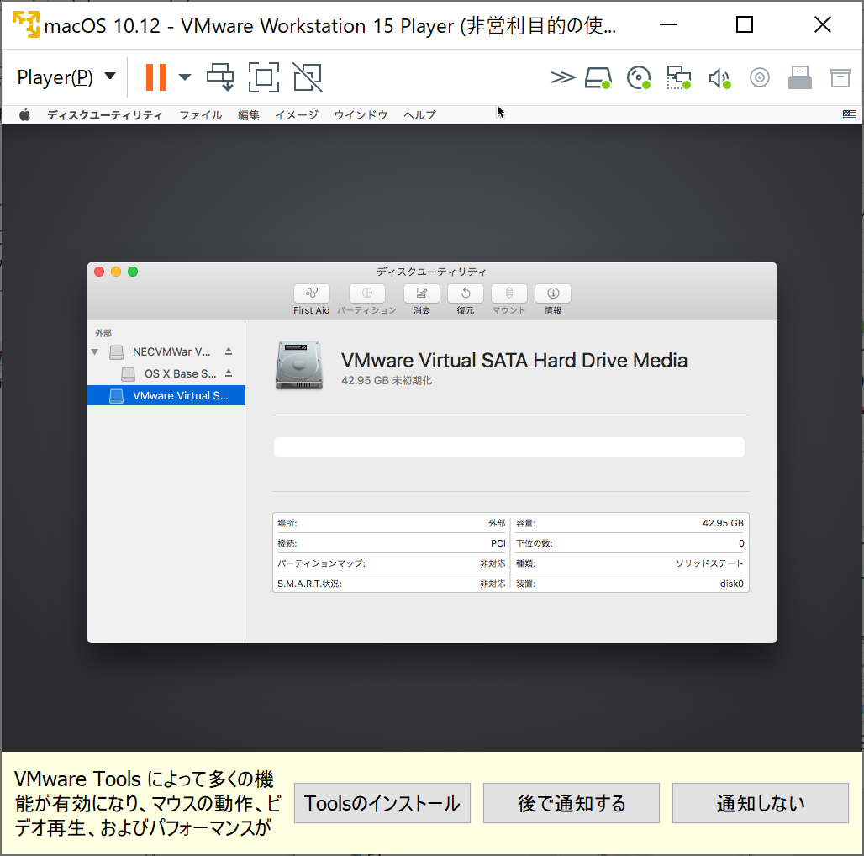864x856 pixels.
Task: Click the empty disk usage bar
Action: 509,447
